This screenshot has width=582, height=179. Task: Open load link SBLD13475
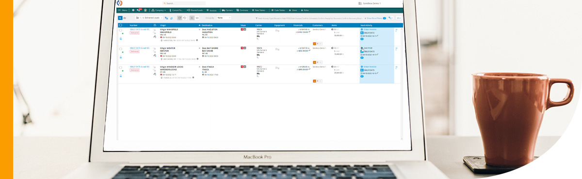pyautogui.click(x=140, y=67)
